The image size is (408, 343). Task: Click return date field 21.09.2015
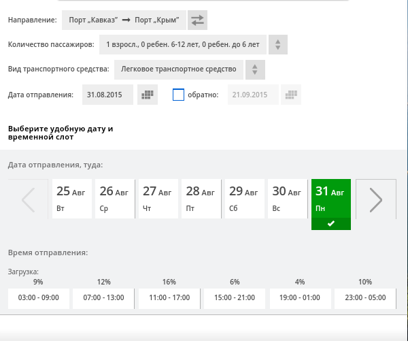click(250, 95)
